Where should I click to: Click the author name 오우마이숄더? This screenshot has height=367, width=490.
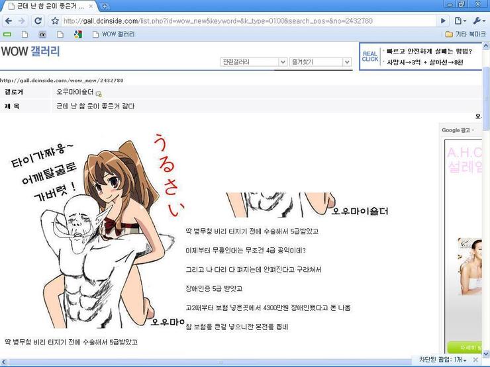75,92
